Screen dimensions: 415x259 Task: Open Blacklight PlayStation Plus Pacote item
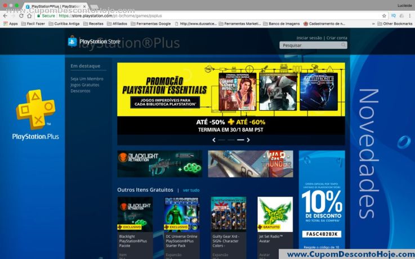pos(135,228)
